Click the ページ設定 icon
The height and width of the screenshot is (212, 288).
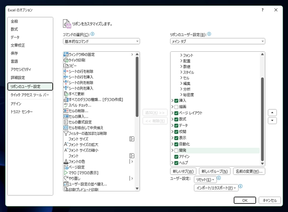[x=66, y=167]
